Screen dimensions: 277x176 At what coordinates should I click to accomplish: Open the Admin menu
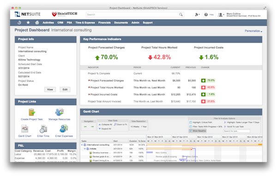[x=135, y=23]
